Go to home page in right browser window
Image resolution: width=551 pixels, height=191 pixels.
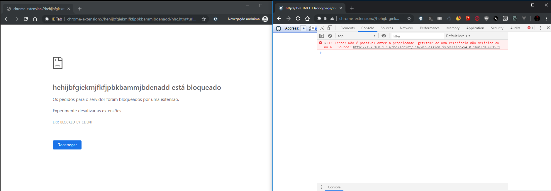307,18
